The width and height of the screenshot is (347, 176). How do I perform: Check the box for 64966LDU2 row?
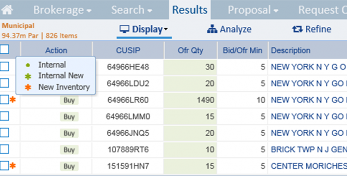(5, 83)
